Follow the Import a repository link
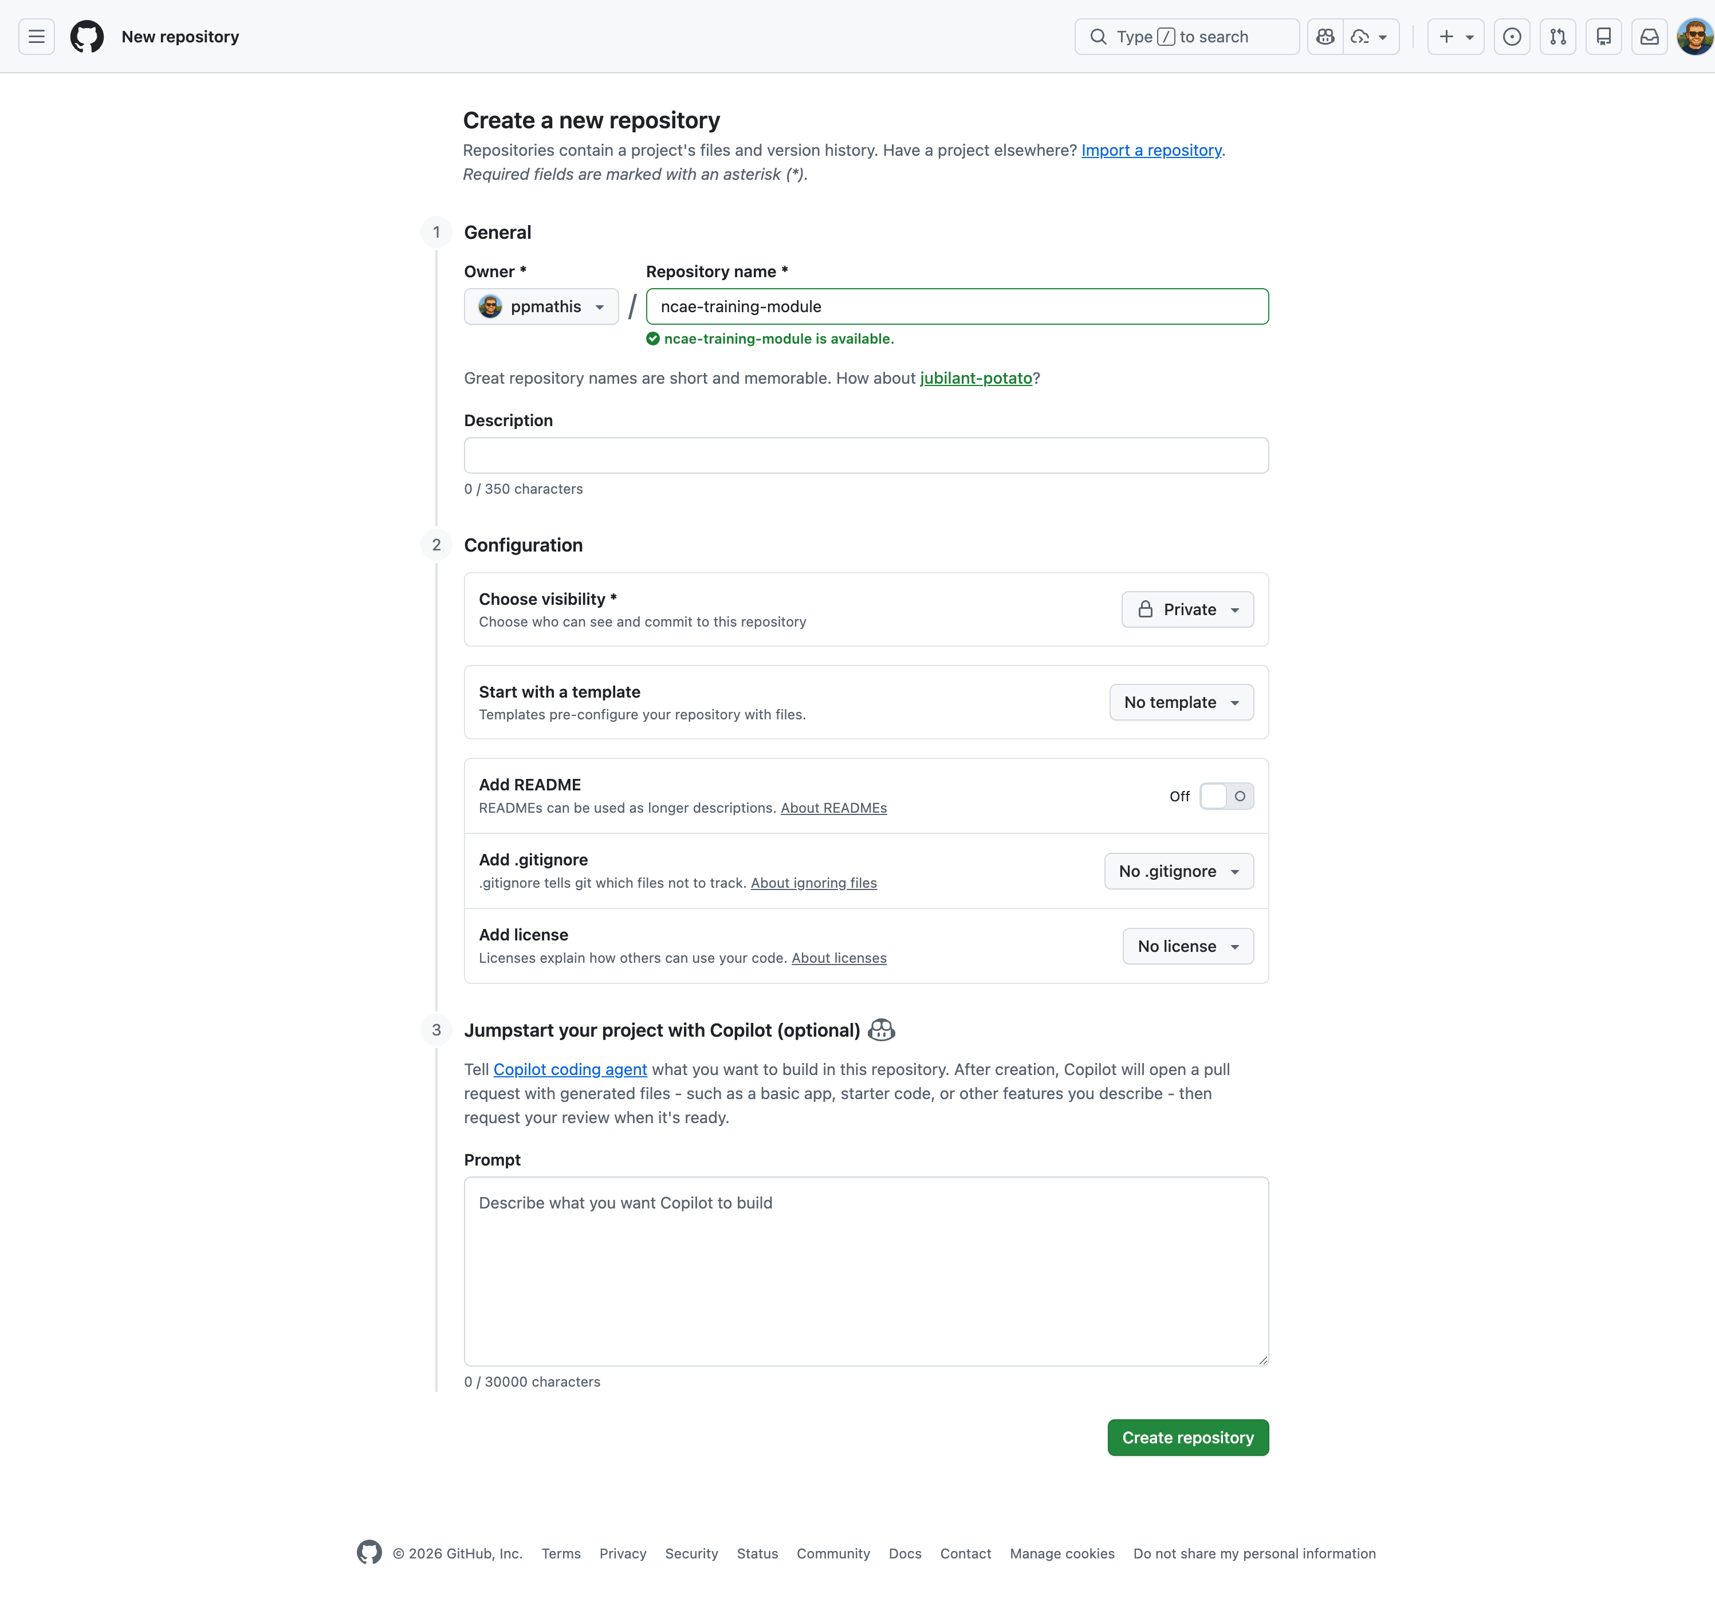Screen dimensions: 1715x1614 [x=1151, y=150]
